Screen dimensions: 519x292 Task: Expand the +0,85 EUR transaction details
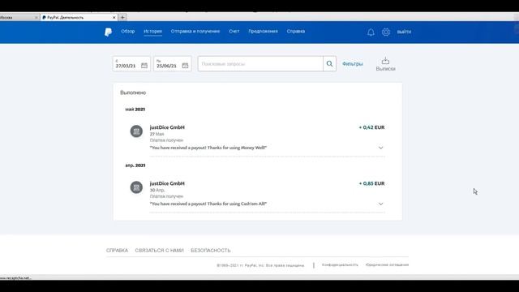tap(380, 204)
